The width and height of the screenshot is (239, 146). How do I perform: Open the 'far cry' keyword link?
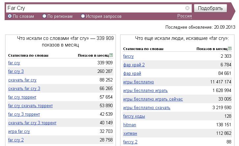tap(14, 63)
